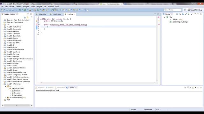Collapse the Car class in Outline
This screenshot has height=114, width=204.
165,17
